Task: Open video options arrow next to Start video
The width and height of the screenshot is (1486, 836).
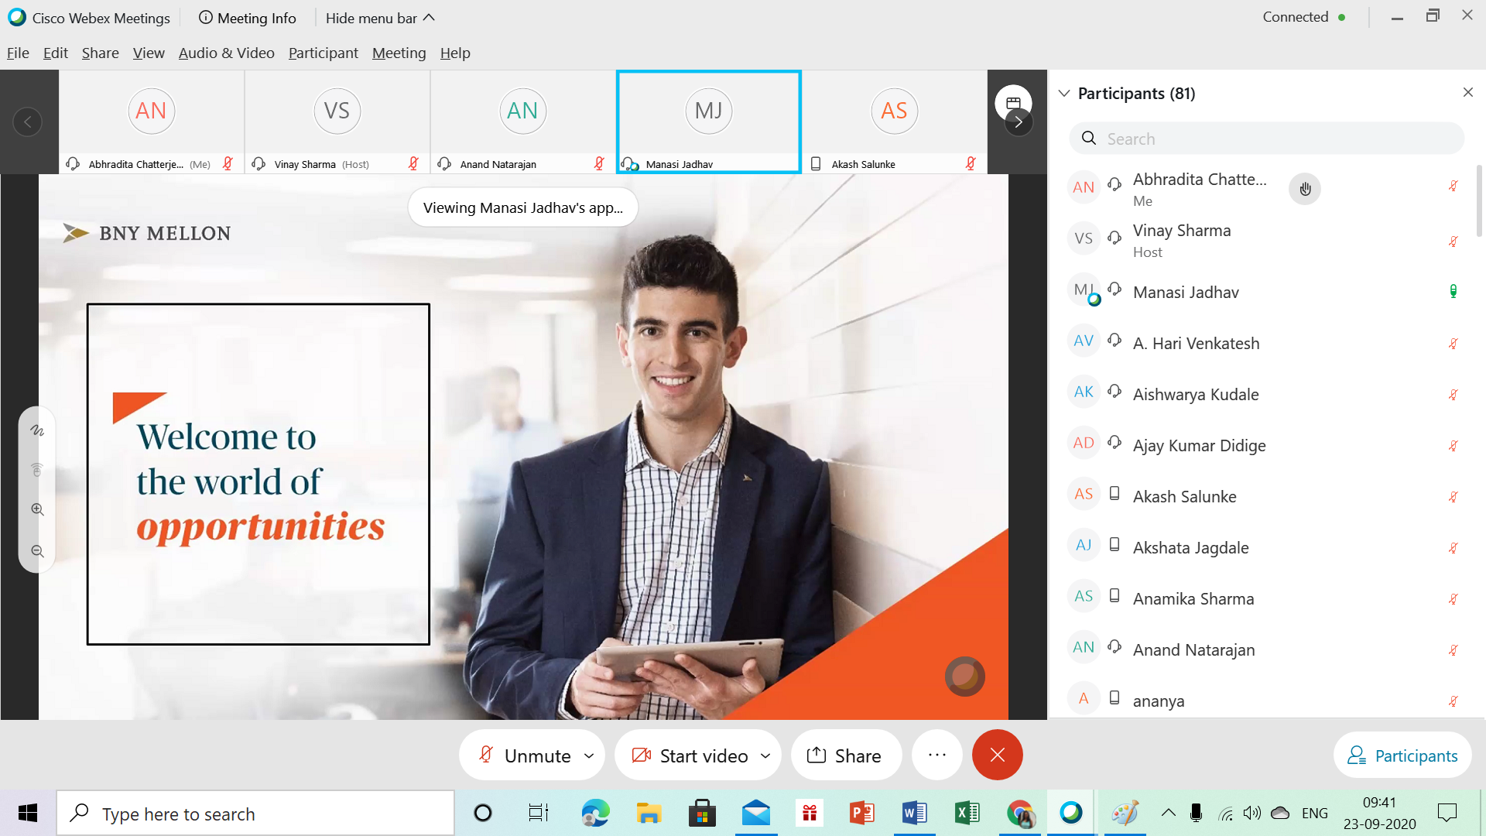Action: point(765,755)
